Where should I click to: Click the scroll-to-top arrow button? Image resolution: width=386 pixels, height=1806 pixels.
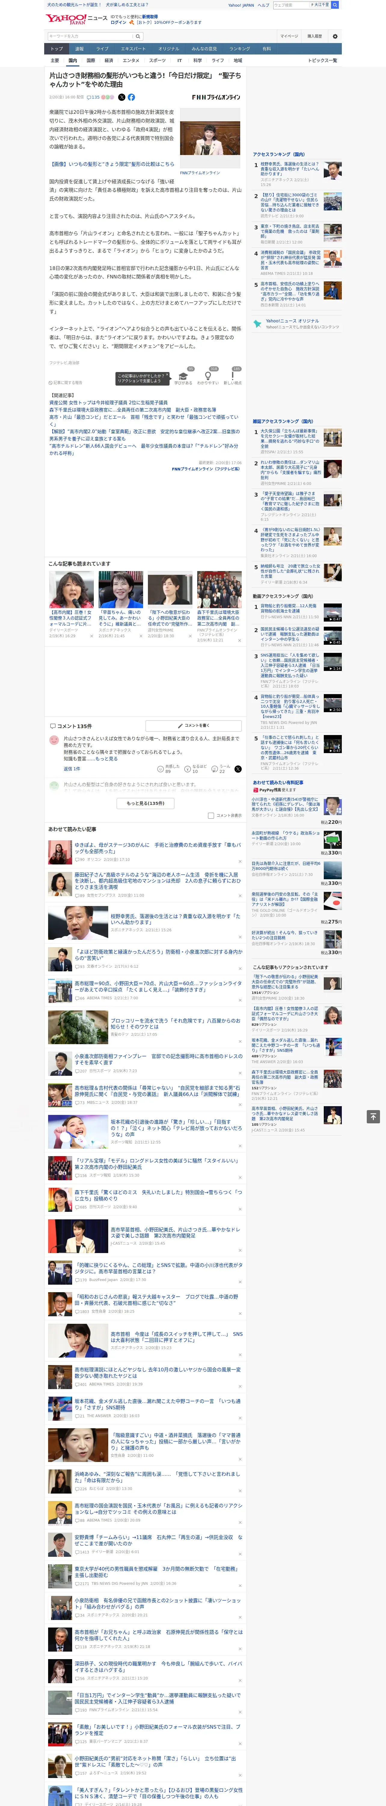[373, 1116]
